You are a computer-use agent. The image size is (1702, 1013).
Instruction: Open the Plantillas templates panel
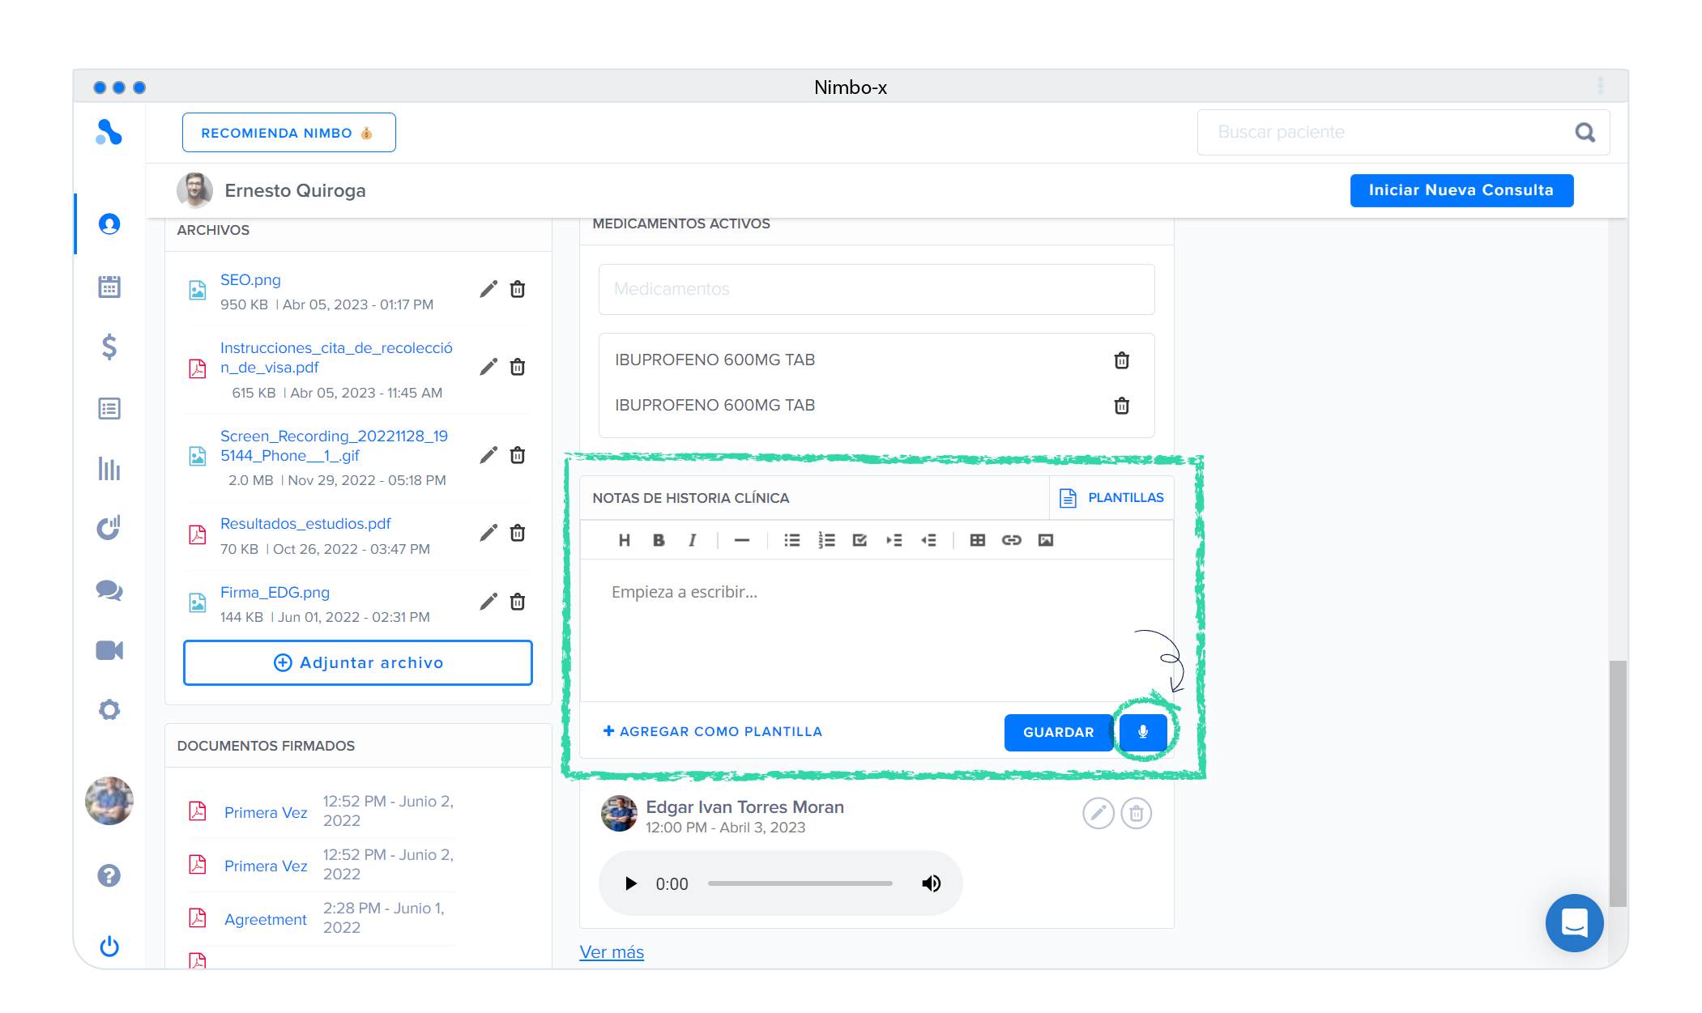coord(1111,498)
